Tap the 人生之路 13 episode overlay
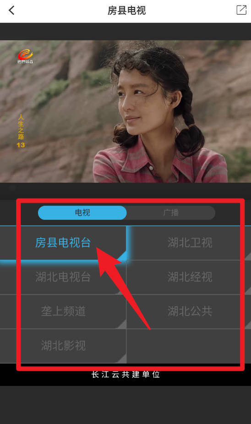This screenshot has width=251, height=424. click(21, 131)
